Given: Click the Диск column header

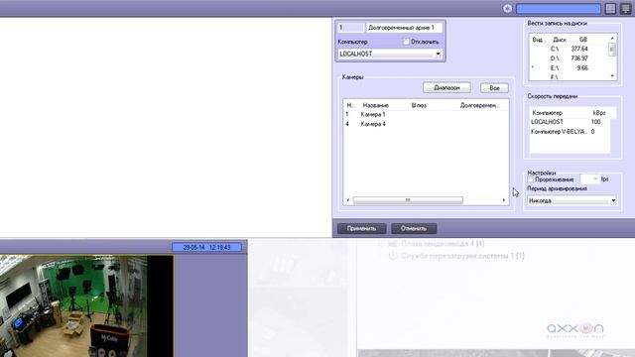Looking at the screenshot, I should click(x=560, y=40).
